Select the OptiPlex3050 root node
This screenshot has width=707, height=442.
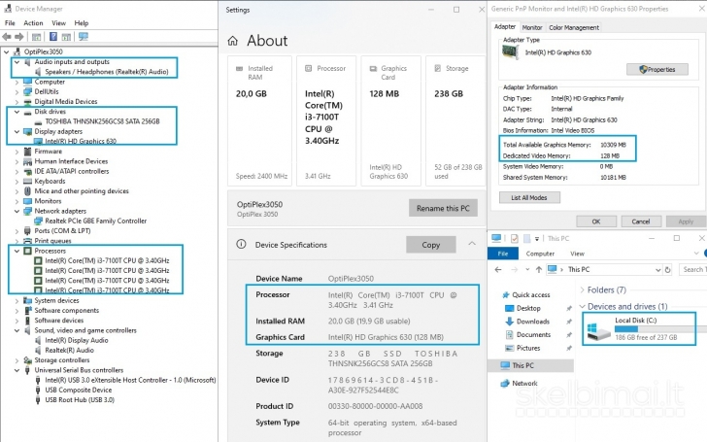(44, 51)
